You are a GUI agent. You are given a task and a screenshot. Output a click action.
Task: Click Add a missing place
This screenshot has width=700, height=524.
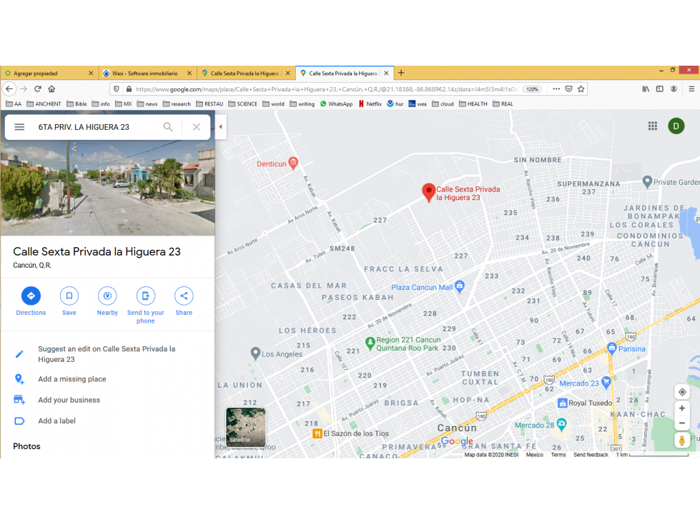tap(72, 379)
